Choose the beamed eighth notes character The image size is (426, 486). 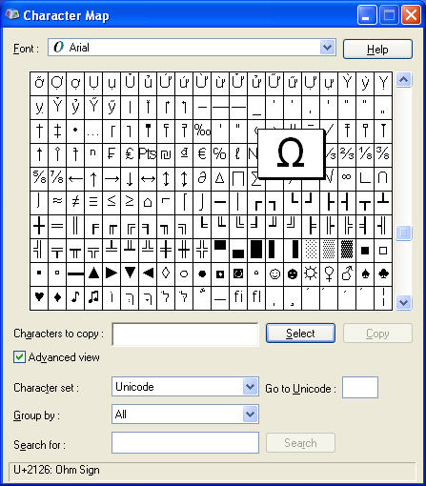93,298
